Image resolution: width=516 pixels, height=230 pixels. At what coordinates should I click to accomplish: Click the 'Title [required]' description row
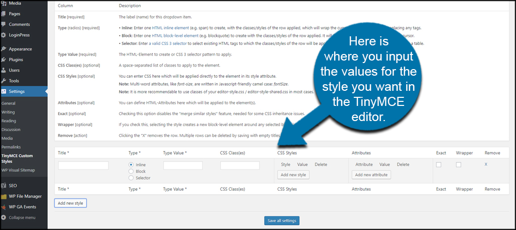pos(281,17)
